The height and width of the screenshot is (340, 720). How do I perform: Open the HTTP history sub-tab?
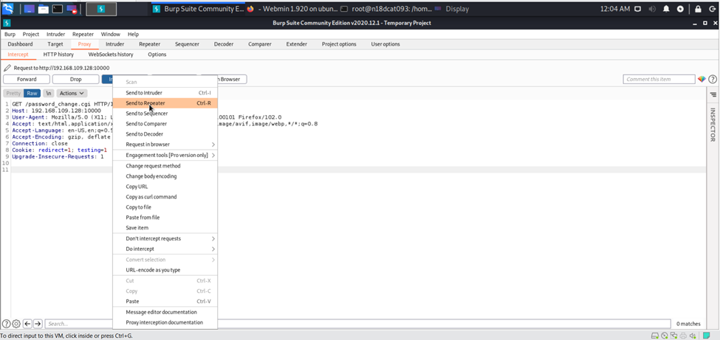tap(58, 55)
